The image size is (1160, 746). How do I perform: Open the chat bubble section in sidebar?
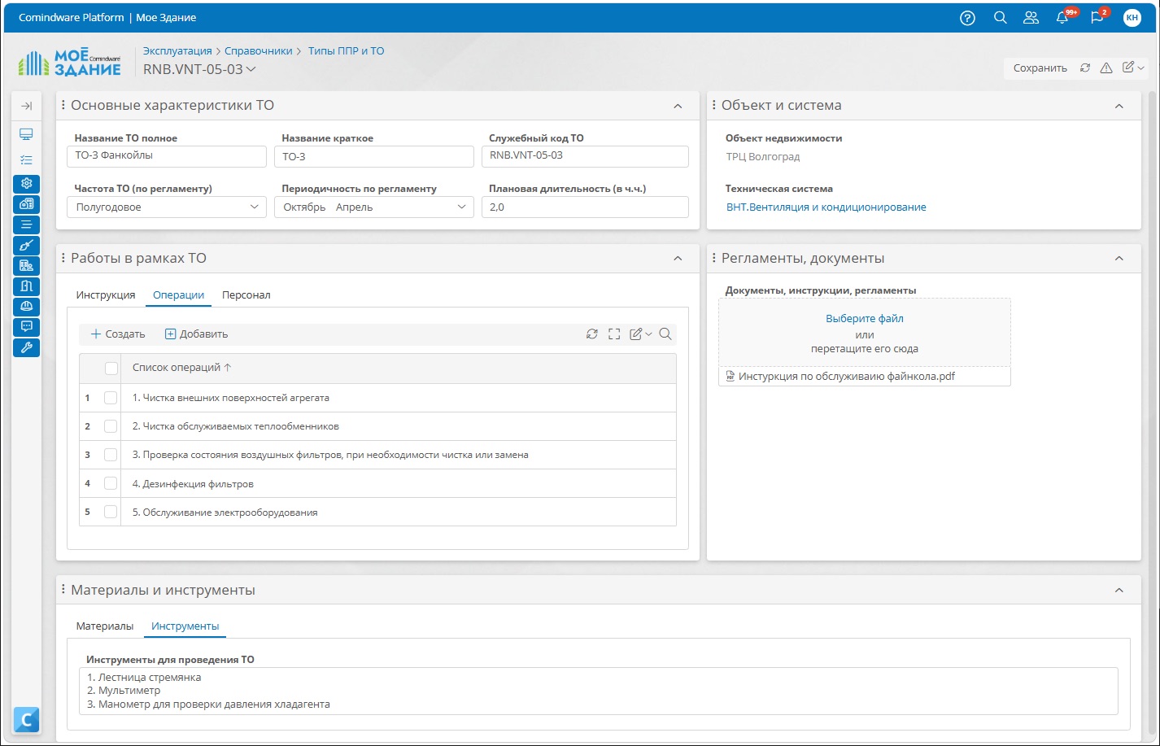[26, 327]
